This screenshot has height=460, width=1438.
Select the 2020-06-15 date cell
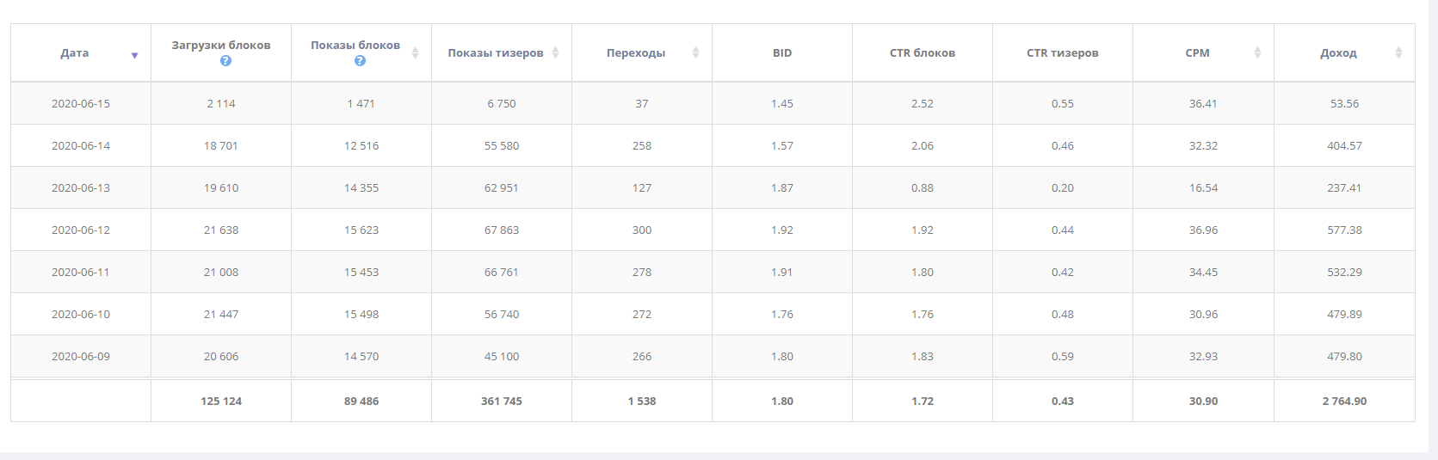(x=81, y=103)
